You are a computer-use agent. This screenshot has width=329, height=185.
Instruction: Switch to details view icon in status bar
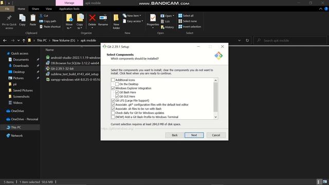[x=319, y=181]
